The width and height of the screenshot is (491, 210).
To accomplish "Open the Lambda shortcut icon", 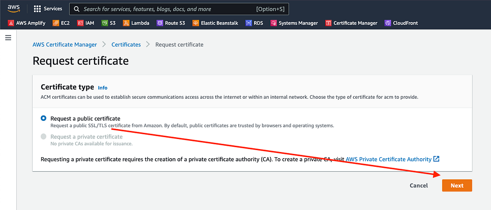I will pos(126,23).
